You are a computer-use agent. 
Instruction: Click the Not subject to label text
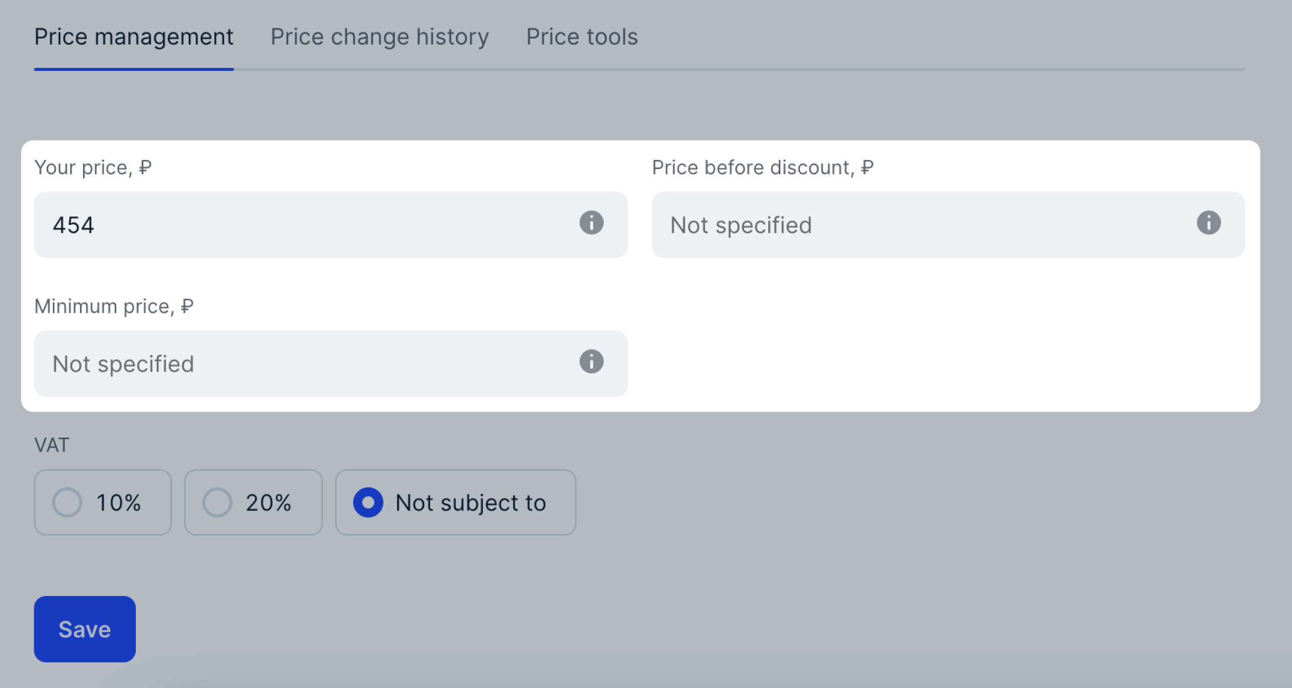[470, 502]
